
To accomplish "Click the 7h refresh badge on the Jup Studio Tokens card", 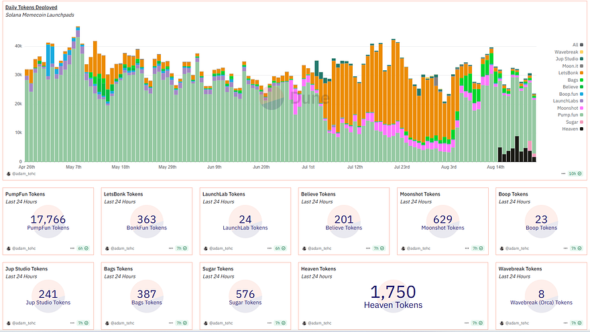I will [83, 323].
